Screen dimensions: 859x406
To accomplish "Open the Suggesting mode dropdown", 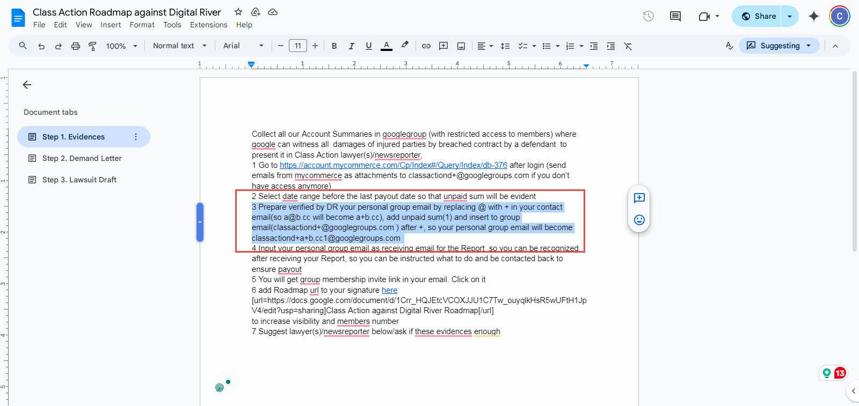I will click(779, 46).
